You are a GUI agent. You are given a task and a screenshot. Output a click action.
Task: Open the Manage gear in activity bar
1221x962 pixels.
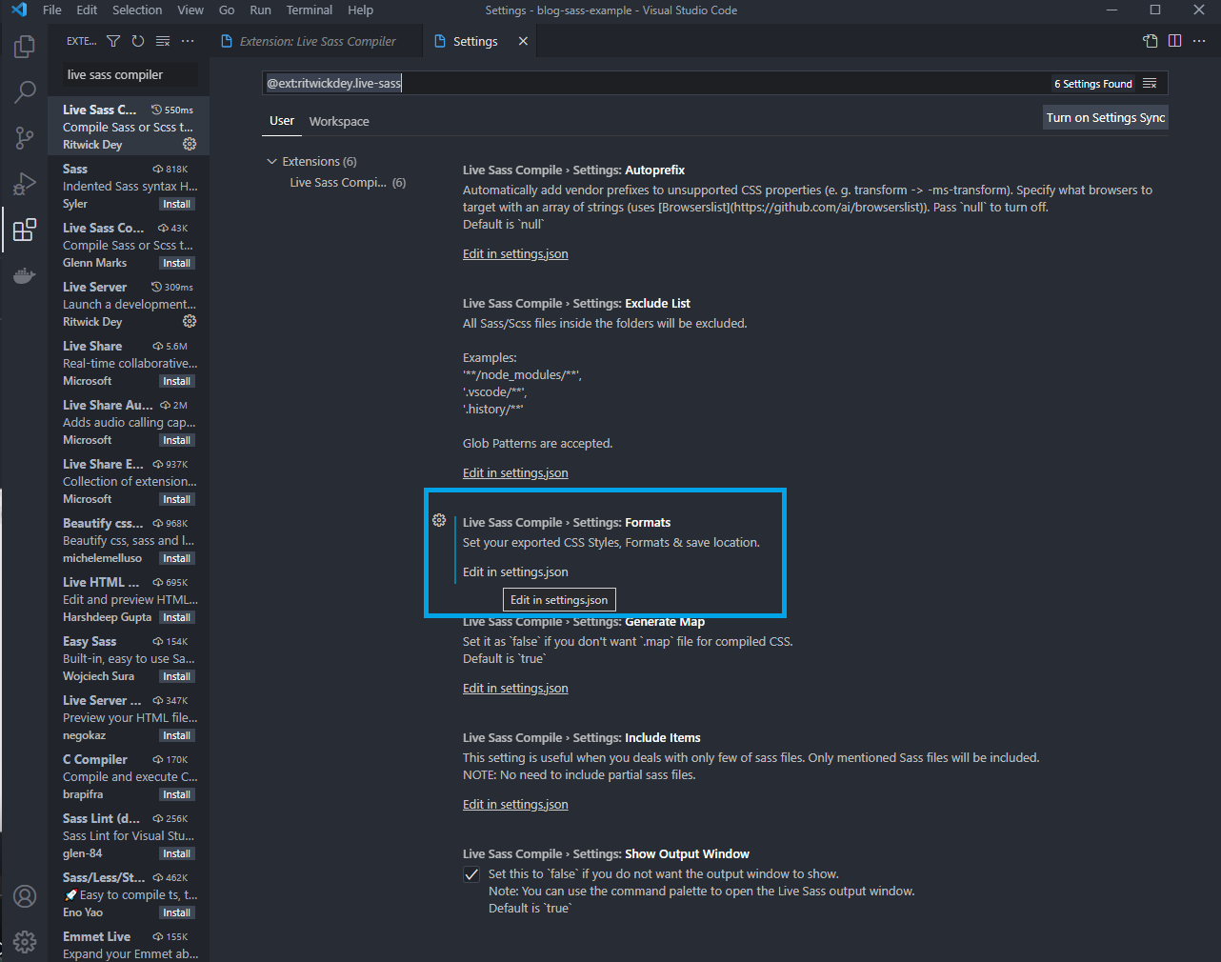[25, 942]
